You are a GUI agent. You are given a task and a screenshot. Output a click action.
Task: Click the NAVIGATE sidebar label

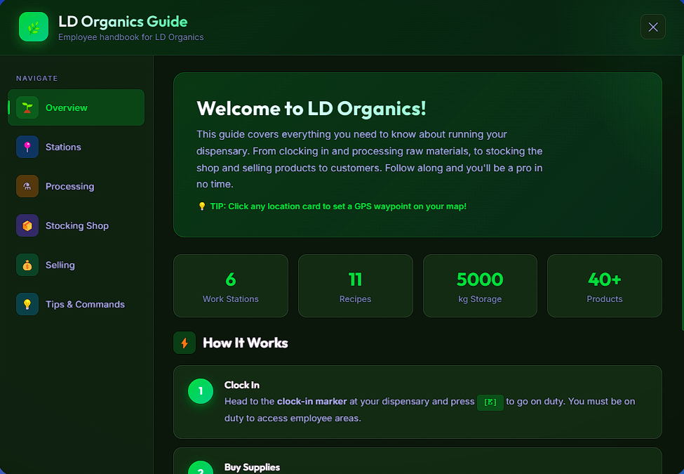37,78
